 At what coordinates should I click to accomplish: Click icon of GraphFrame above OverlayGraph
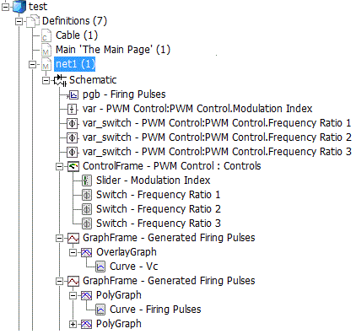click(x=73, y=239)
